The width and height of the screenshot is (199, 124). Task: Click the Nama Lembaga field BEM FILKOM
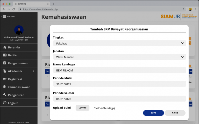coord(119,70)
